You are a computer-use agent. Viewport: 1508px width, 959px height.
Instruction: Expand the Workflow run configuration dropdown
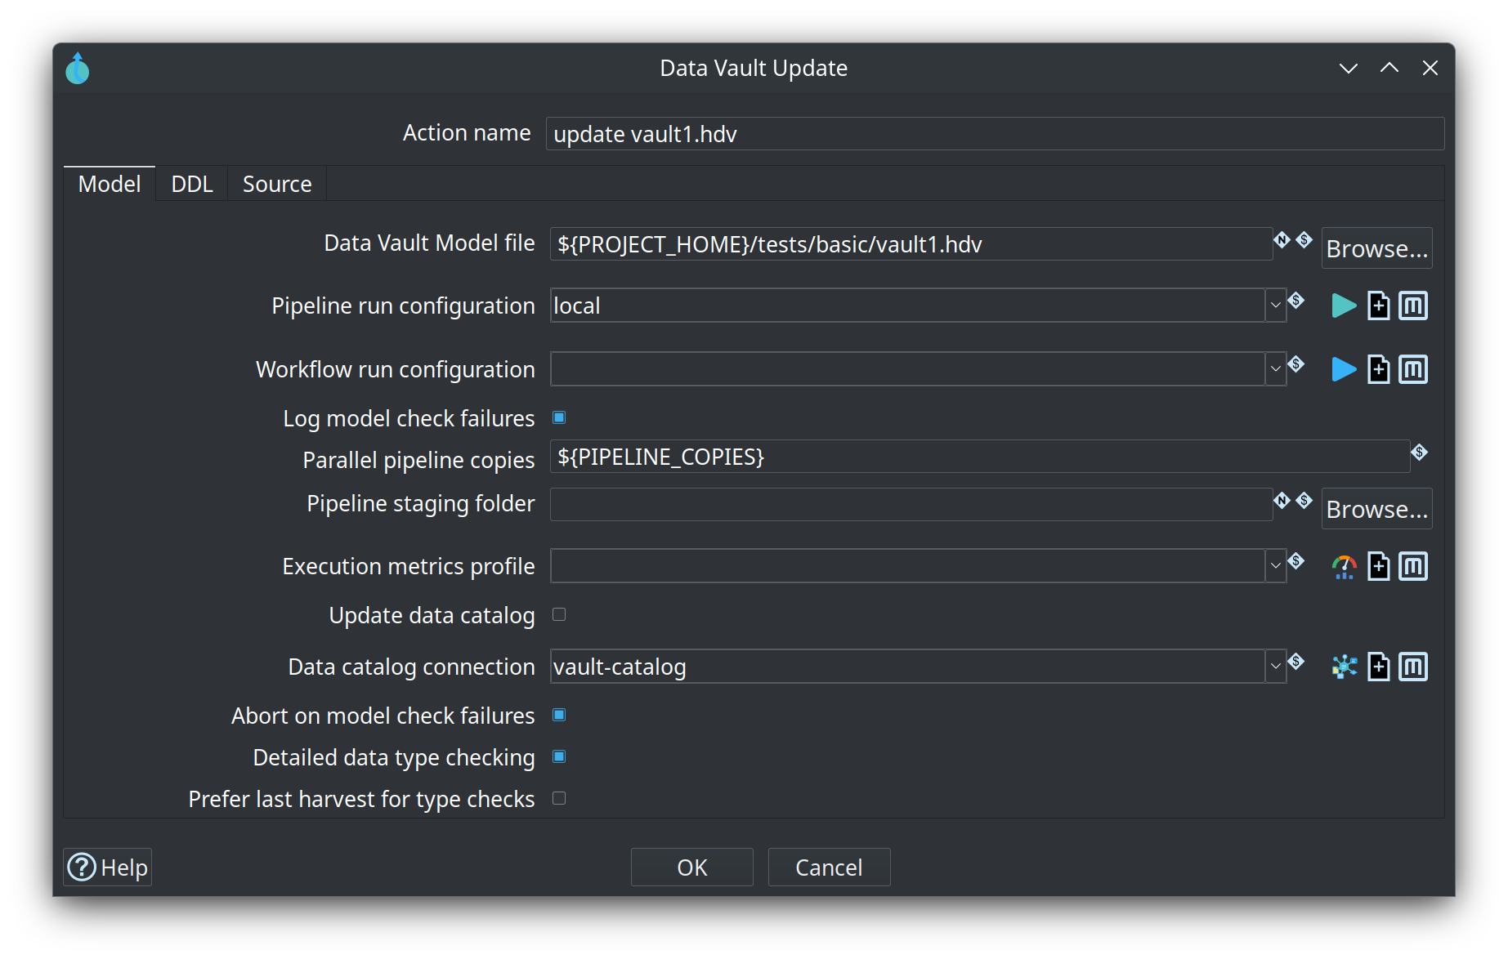1275,369
